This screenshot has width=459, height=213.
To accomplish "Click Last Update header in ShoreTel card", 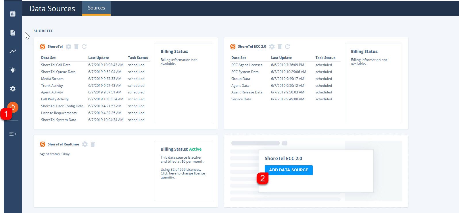I will [99, 58].
